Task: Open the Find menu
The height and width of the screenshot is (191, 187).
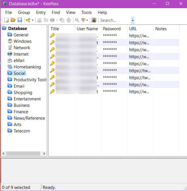Action: 56,12
